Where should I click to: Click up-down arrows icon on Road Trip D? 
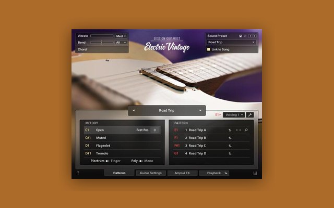click(230, 153)
